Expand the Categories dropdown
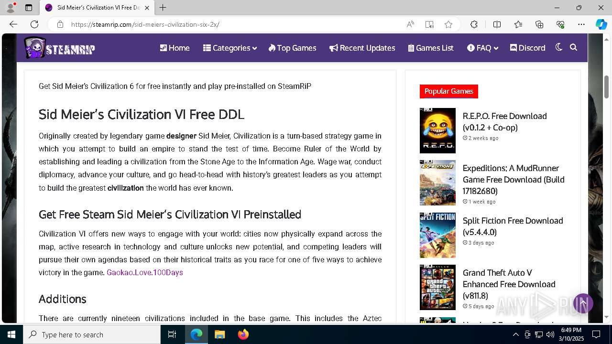612x344 pixels. pos(230,48)
